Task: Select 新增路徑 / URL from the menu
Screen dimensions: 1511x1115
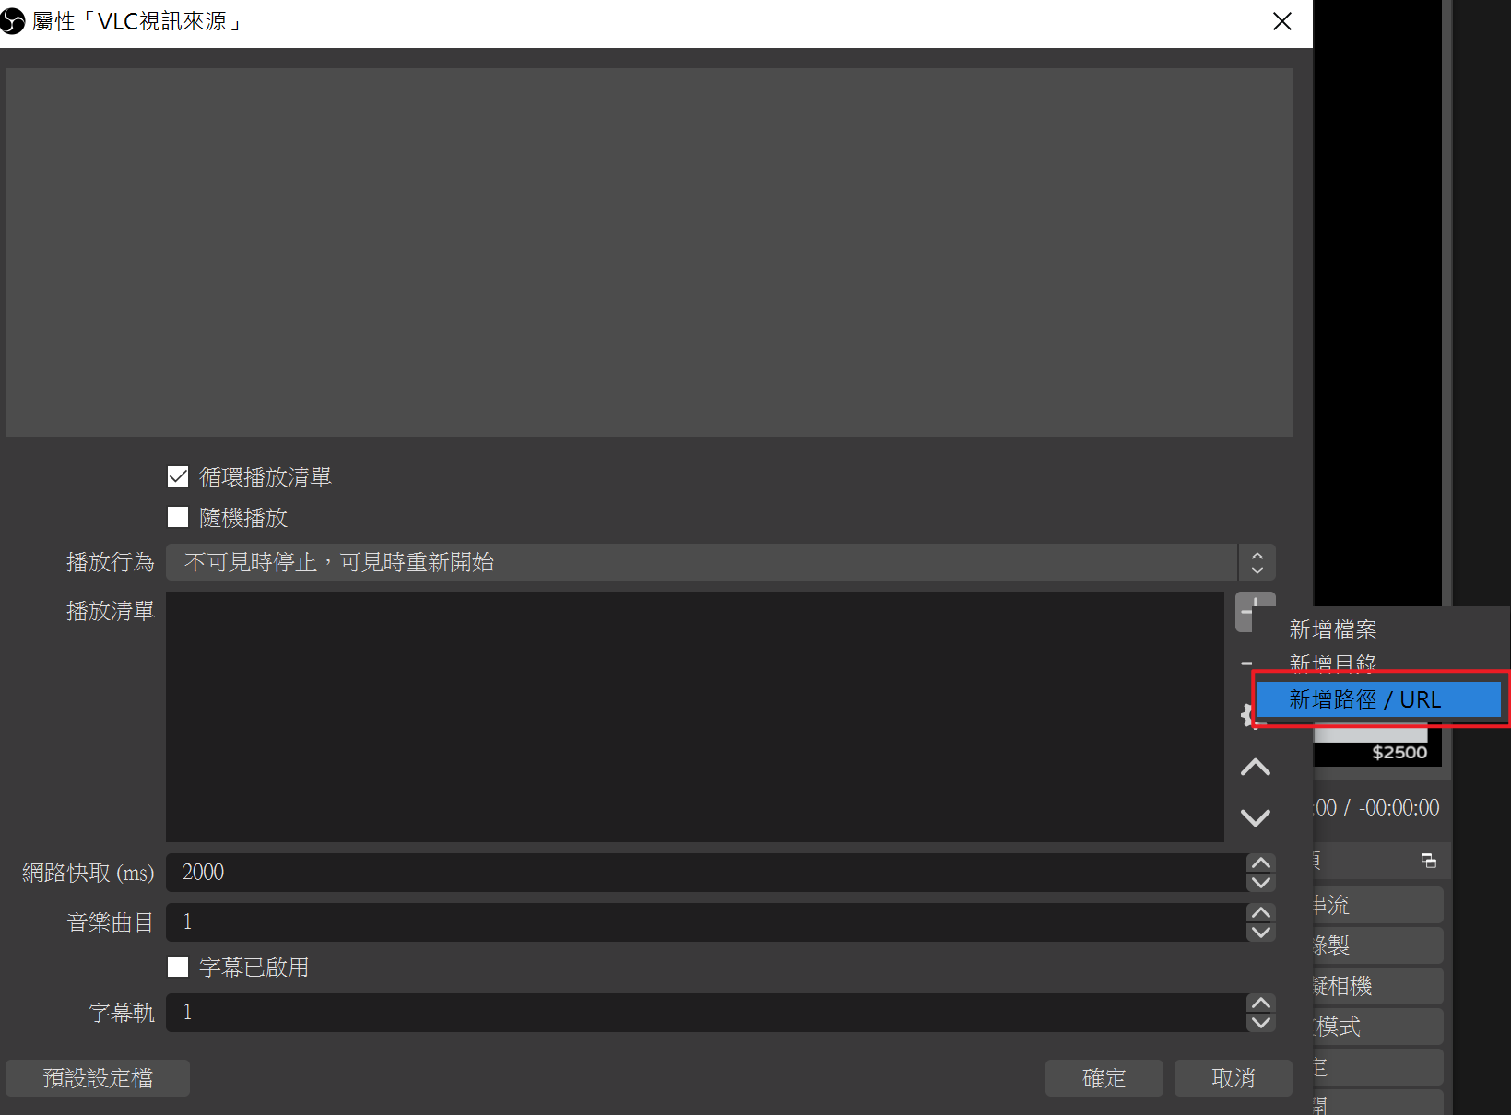Action: pyautogui.click(x=1378, y=699)
